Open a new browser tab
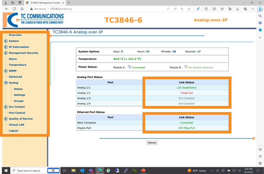This screenshot has height=174, width=264. (x=69, y=3)
